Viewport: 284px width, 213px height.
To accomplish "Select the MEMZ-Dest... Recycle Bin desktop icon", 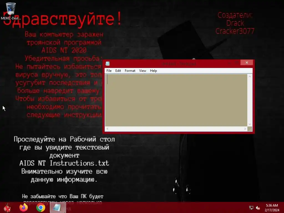I will tap(11, 11).
